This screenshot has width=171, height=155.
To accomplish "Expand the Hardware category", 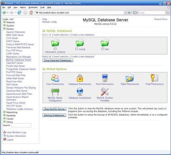I will [x=5, y=115].
